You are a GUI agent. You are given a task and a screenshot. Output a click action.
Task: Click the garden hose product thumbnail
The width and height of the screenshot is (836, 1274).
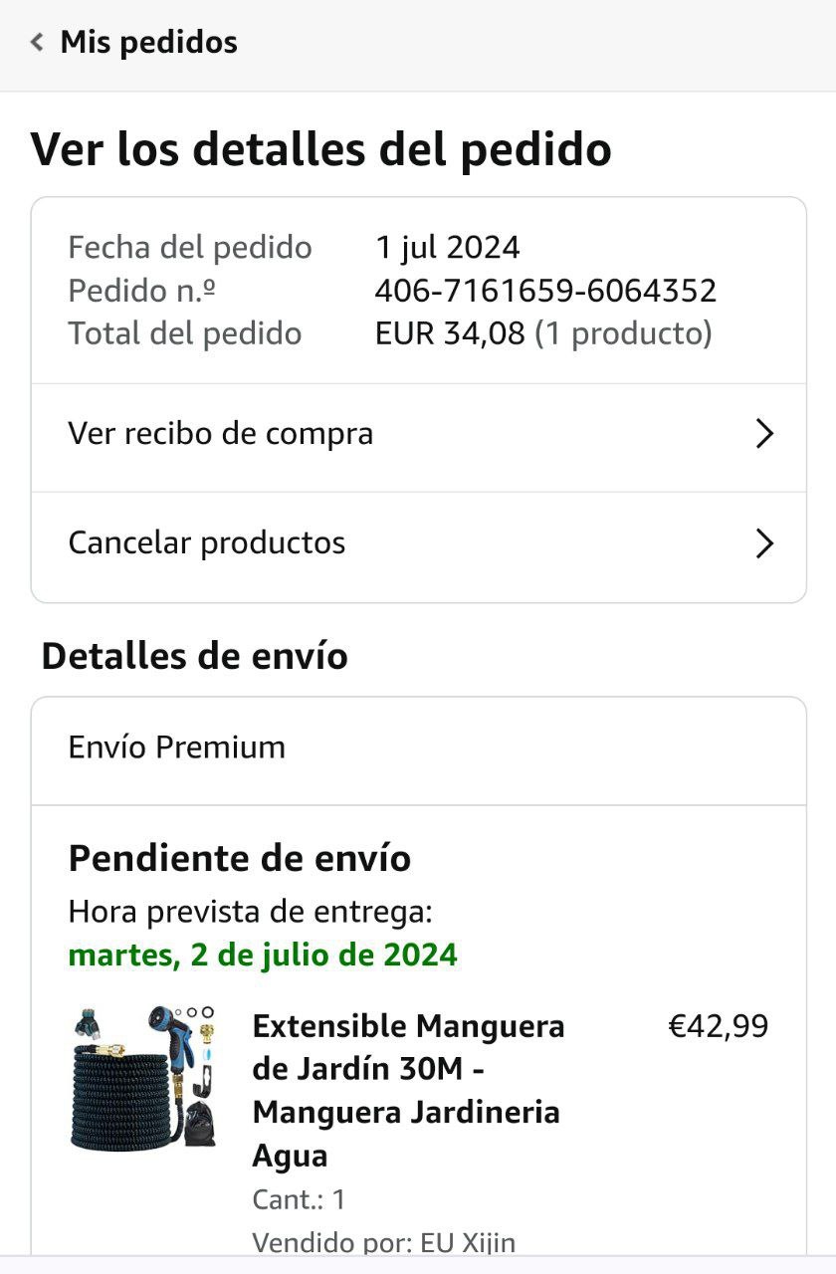tap(144, 1079)
